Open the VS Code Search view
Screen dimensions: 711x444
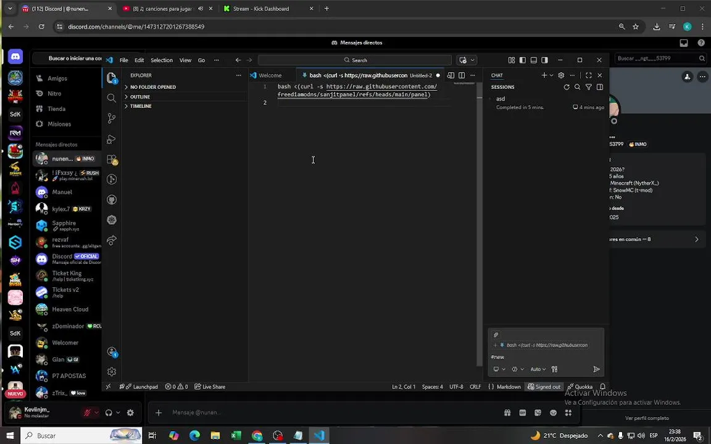(x=112, y=98)
